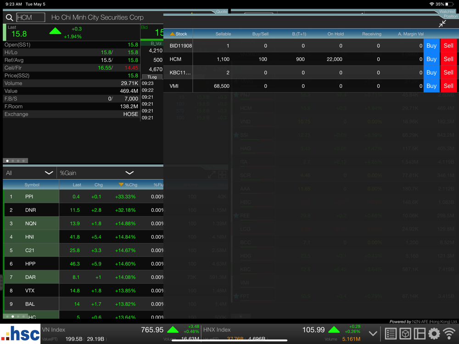Tap the dimmed expand icon in the gainers panel
Screen dimensions: 459x344
(x=211, y=175)
